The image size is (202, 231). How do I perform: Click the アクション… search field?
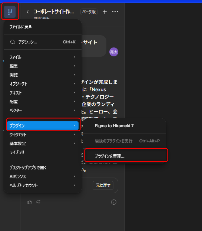[43, 42]
